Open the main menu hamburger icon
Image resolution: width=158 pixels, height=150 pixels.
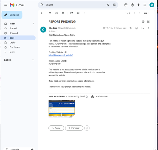click(x=6, y=5)
